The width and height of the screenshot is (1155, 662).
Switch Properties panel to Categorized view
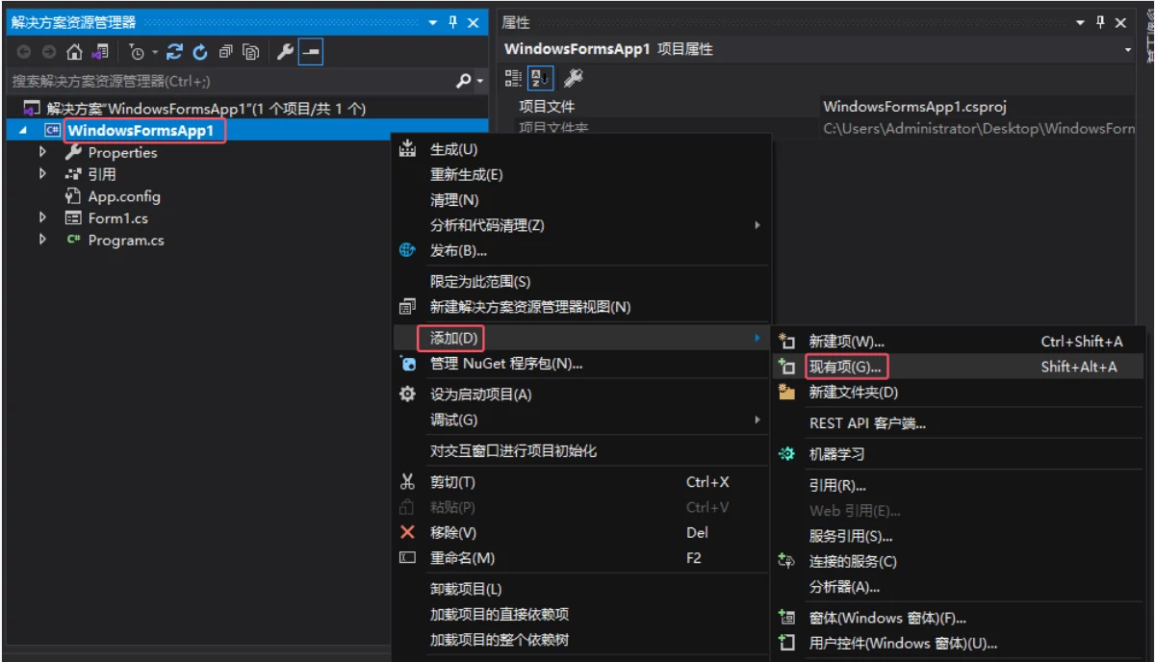[514, 77]
